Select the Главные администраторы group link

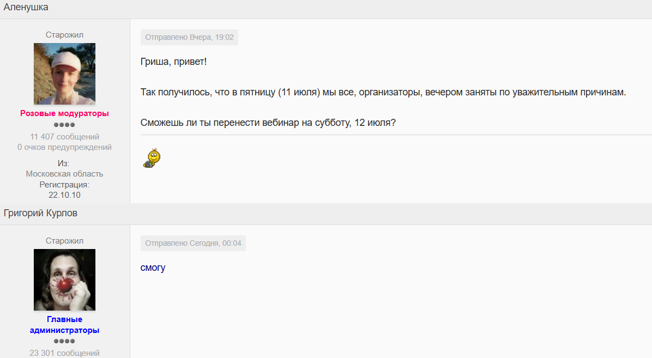[64, 325]
